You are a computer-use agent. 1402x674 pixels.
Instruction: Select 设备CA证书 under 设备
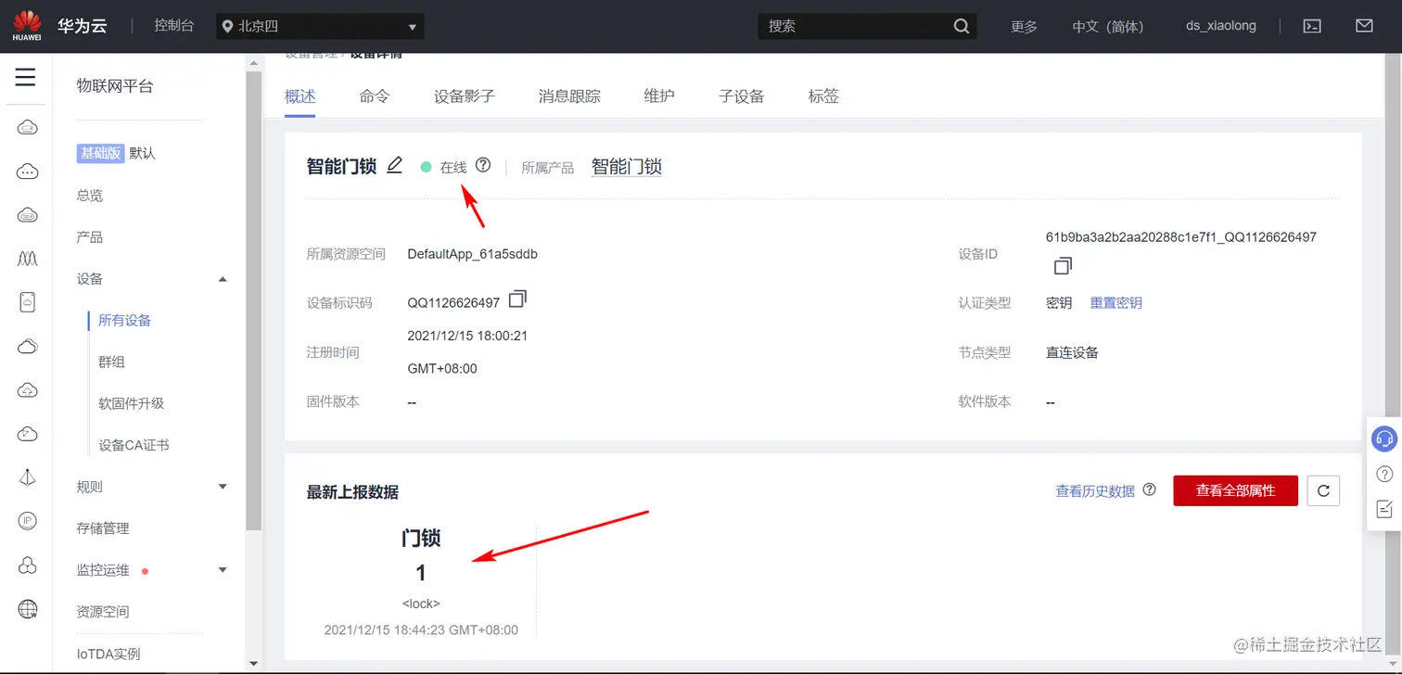tap(134, 445)
